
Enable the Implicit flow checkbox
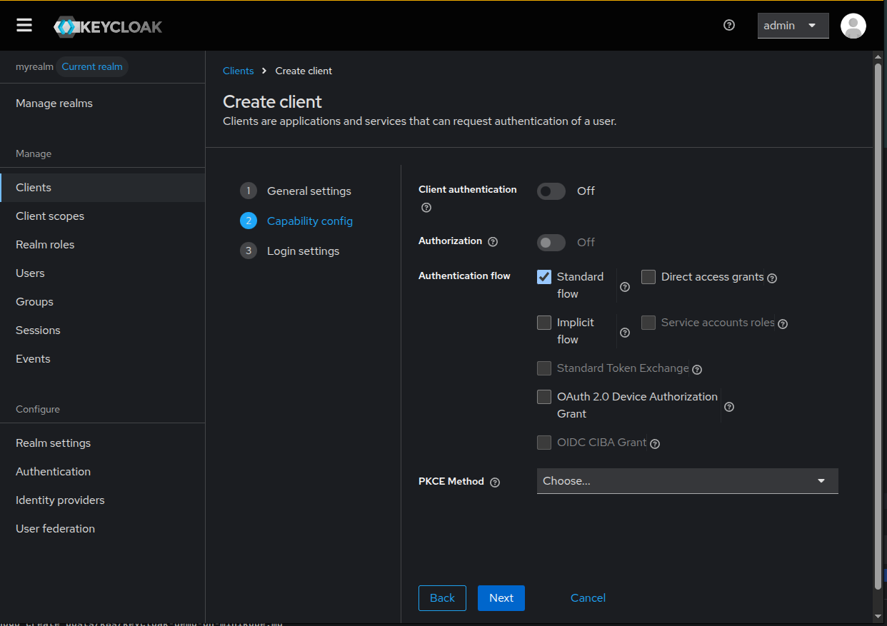(x=544, y=323)
